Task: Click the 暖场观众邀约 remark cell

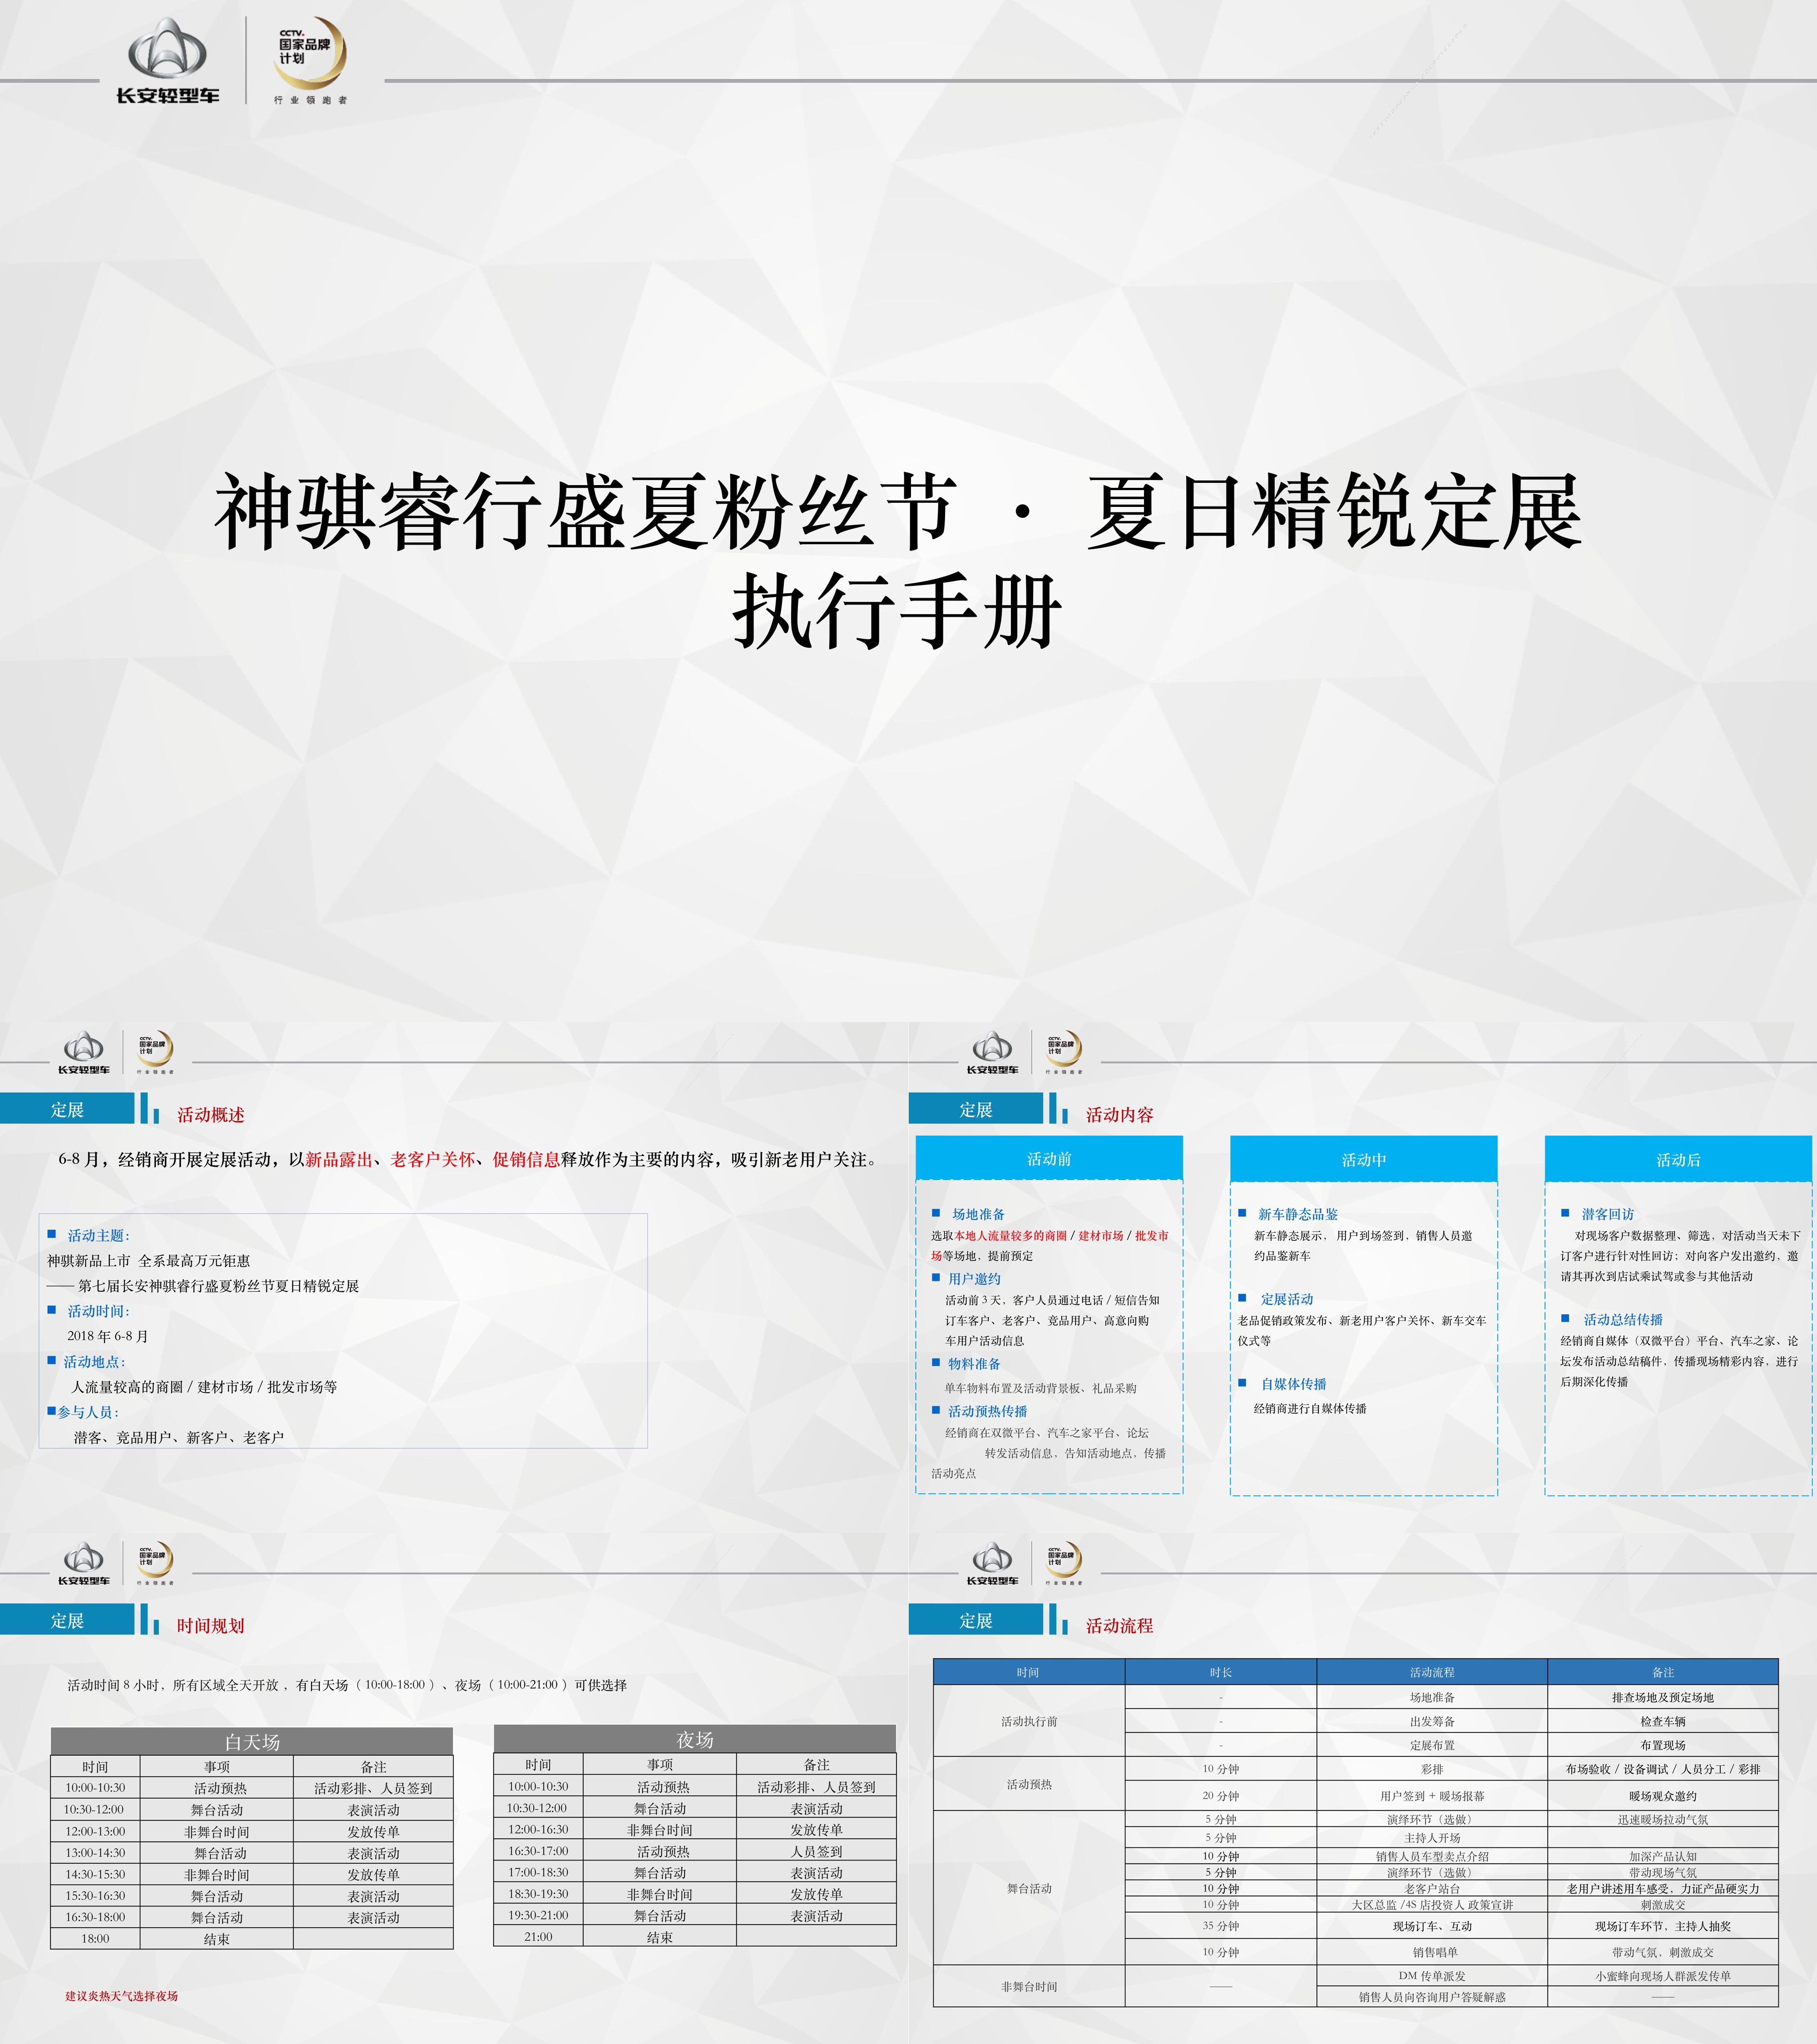Action: pos(1663,1795)
